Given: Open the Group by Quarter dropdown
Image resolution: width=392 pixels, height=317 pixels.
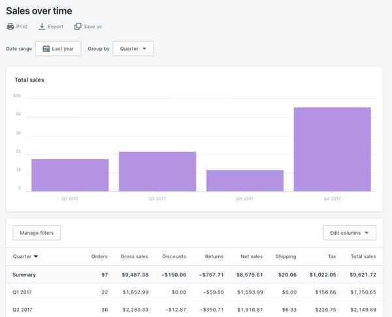Looking at the screenshot, I should coord(133,48).
